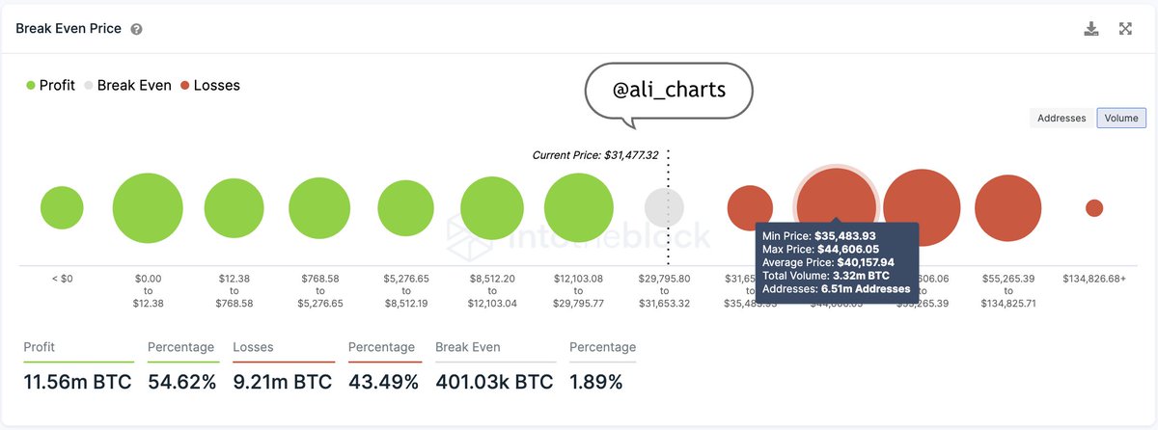
Task: Select the green bubble for $12,103.08 to $29,795.77
Action: click(x=579, y=208)
